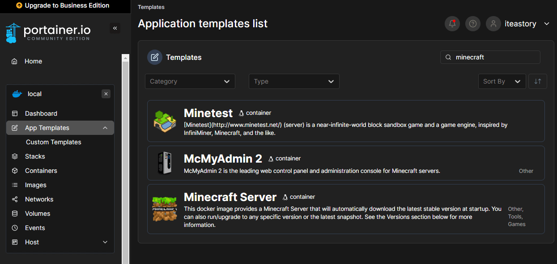This screenshot has height=264, width=557.
Task: Expand the iteastory user menu chevron
Action: 547,24
